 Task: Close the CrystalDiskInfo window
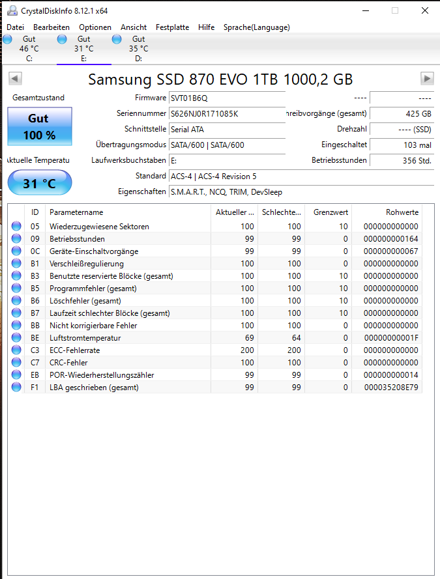tap(425, 10)
